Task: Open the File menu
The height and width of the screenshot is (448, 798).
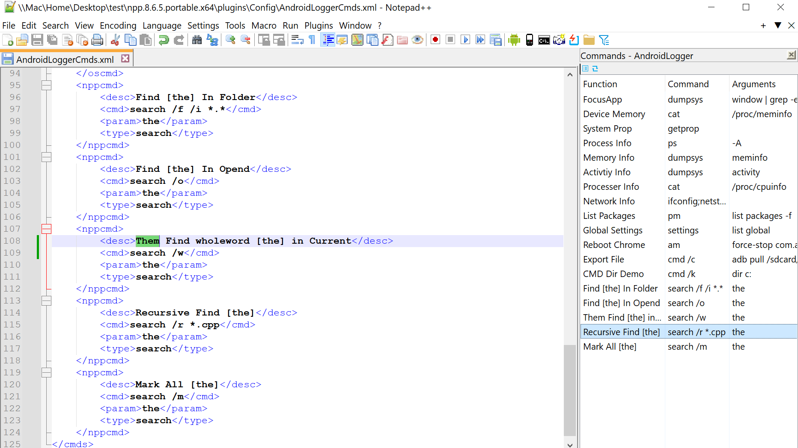Action: (9, 26)
